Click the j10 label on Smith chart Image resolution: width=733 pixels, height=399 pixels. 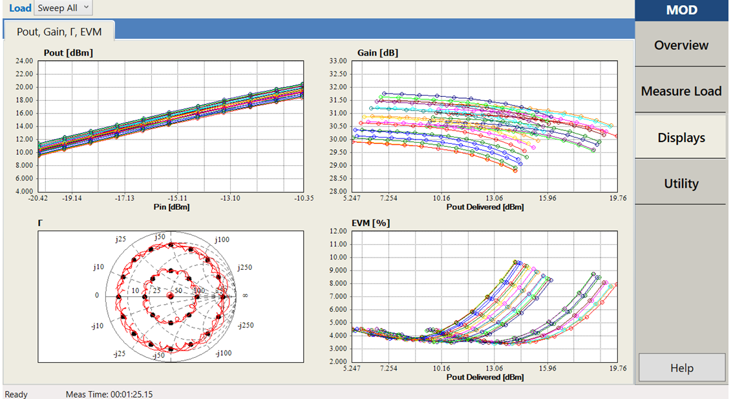pos(98,267)
